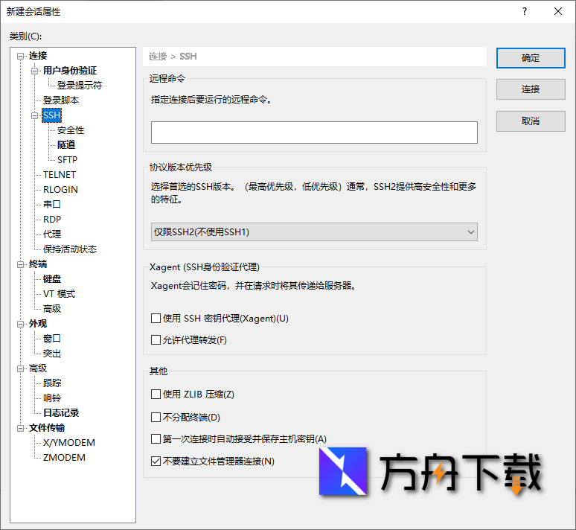Viewport: 576px width, 530px height.
Task: Collapse the 文件传输 tree node
Action: (21, 428)
